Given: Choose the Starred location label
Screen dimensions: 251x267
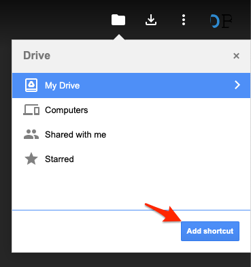Looking at the screenshot, I should click(59, 159).
